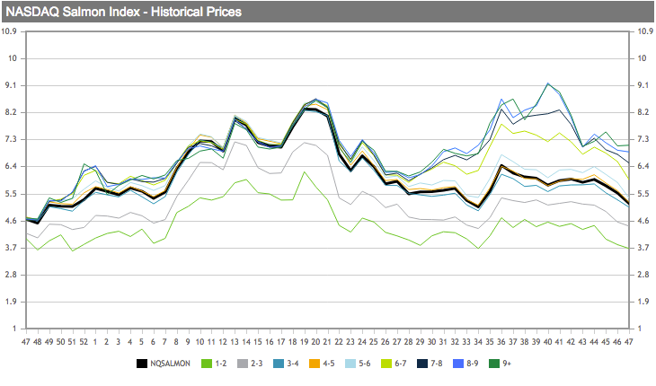
Task: Click the 1-2 line peak at week 19
Action: (304, 171)
